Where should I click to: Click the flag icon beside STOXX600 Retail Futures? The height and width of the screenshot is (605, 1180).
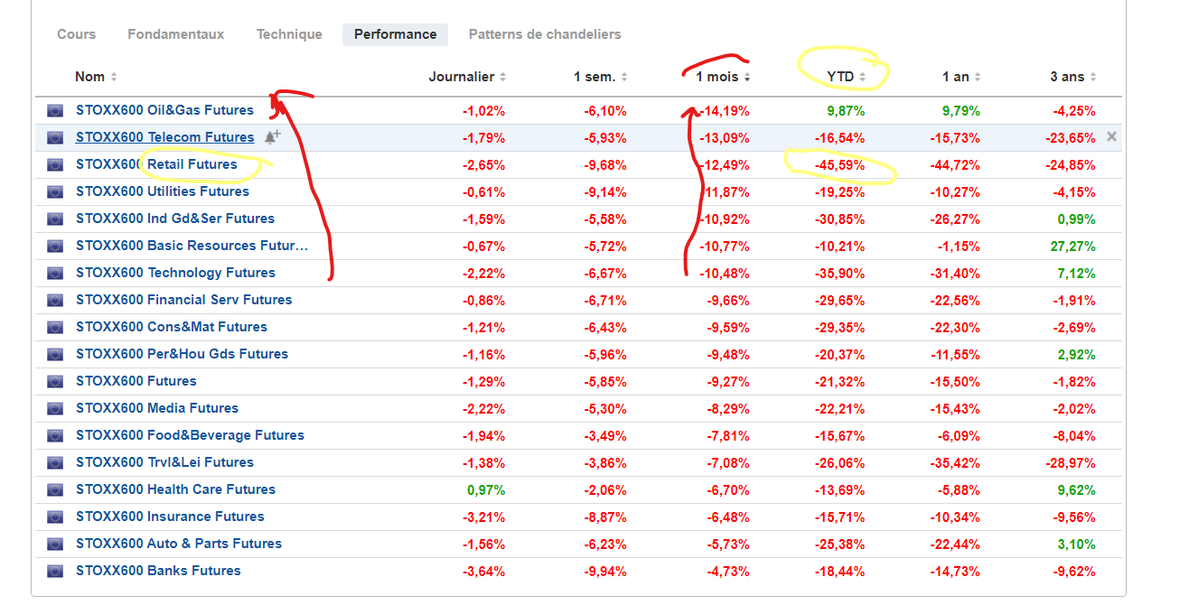coord(55,165)
